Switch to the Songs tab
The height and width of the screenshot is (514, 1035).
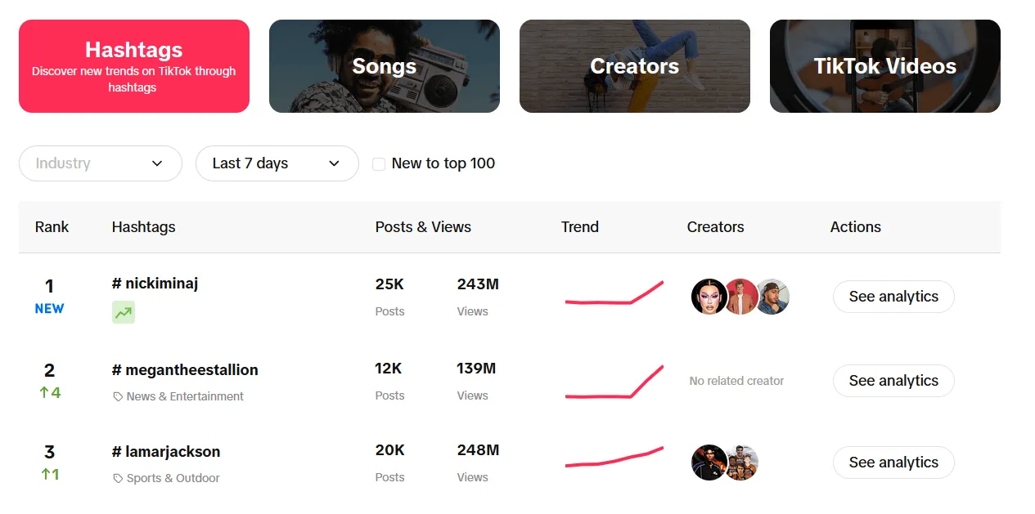coord(384,66)
